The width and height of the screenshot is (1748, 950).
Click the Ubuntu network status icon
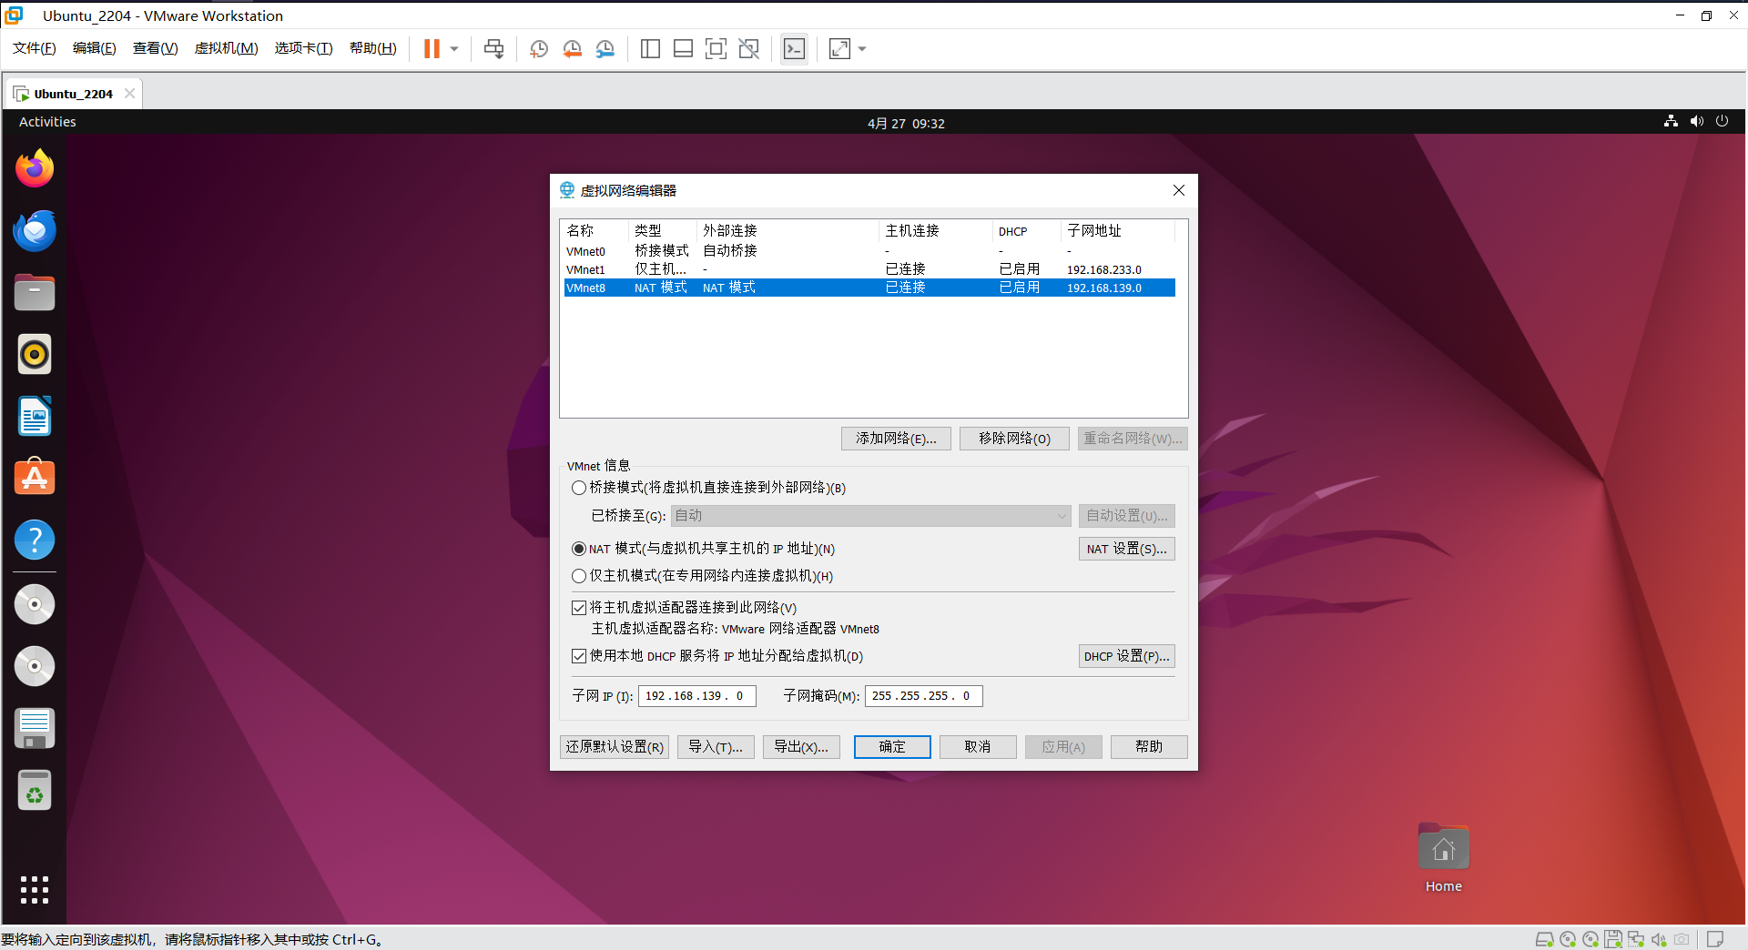pyautogui.click(x=1671, y=121)
